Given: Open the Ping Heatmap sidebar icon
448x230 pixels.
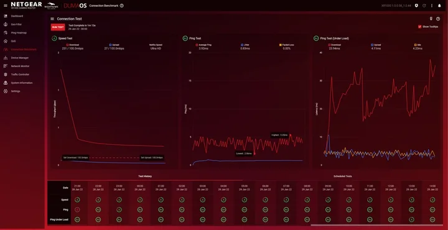Looking at the screenshot, I should pyautogui.click(x=6, y=33).
